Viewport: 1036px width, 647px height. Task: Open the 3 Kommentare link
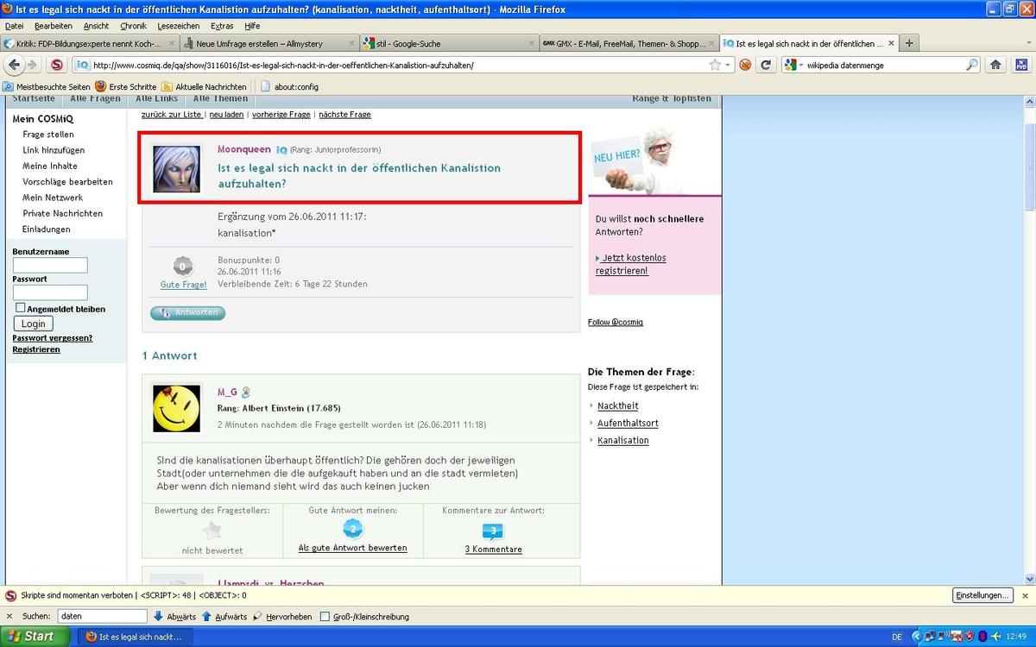pos(493,550)
